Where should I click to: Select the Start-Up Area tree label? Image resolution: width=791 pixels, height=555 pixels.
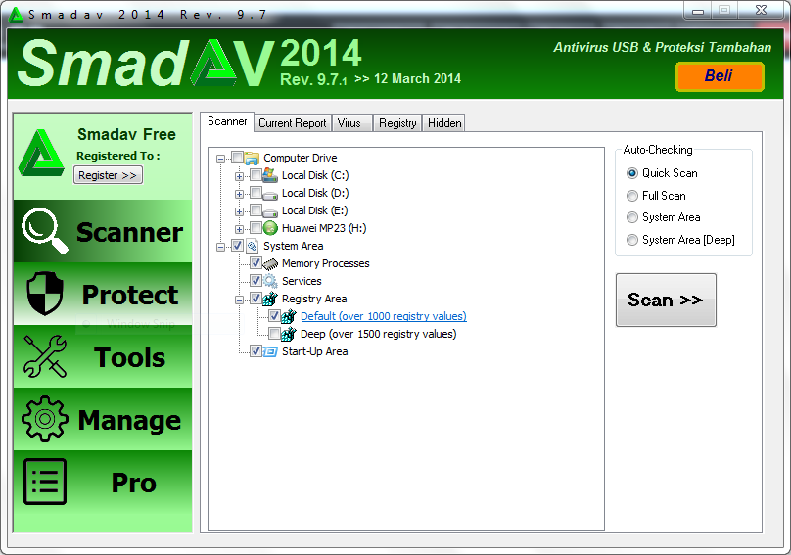coord(315,351)
